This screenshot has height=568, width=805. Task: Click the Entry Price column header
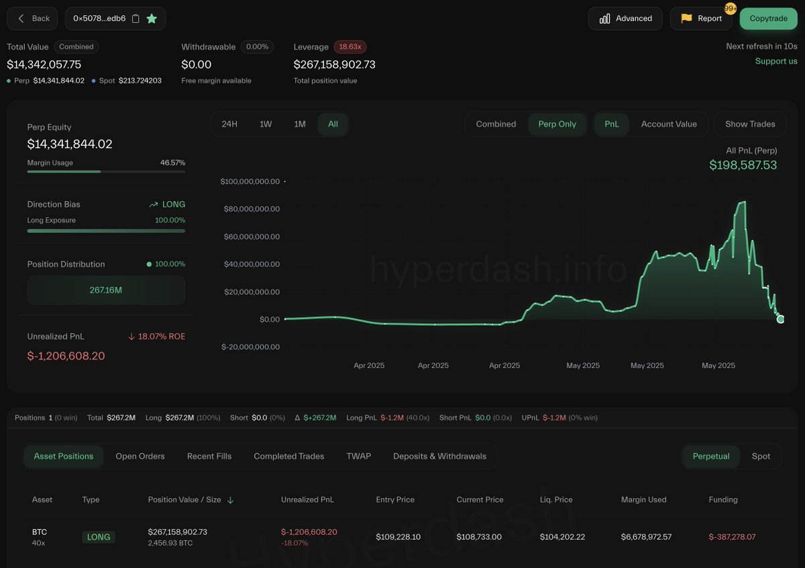395,500
